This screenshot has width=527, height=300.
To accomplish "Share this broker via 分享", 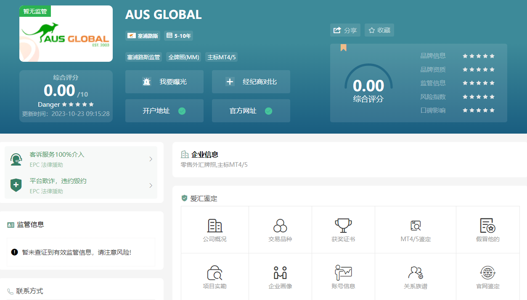I will click(345, 30).
